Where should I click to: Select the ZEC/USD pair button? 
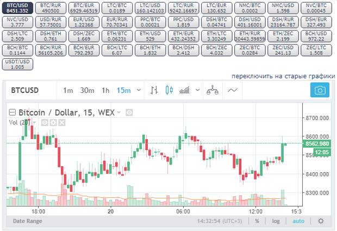(283, 51)
